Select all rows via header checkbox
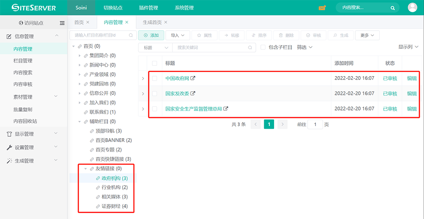The height and width of the screenshot is (219, 424). (x=154, y=63)
